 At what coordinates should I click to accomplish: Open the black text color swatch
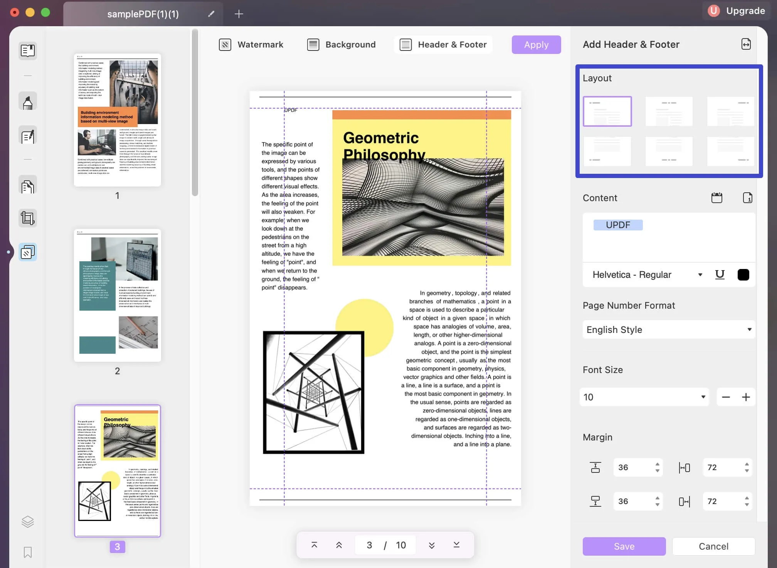(x=743, y=274)
